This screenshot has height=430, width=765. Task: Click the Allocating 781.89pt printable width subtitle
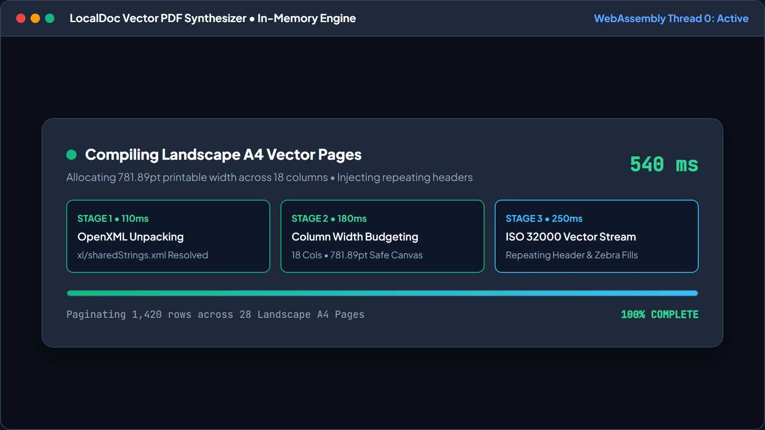click(x=269, y=177)
